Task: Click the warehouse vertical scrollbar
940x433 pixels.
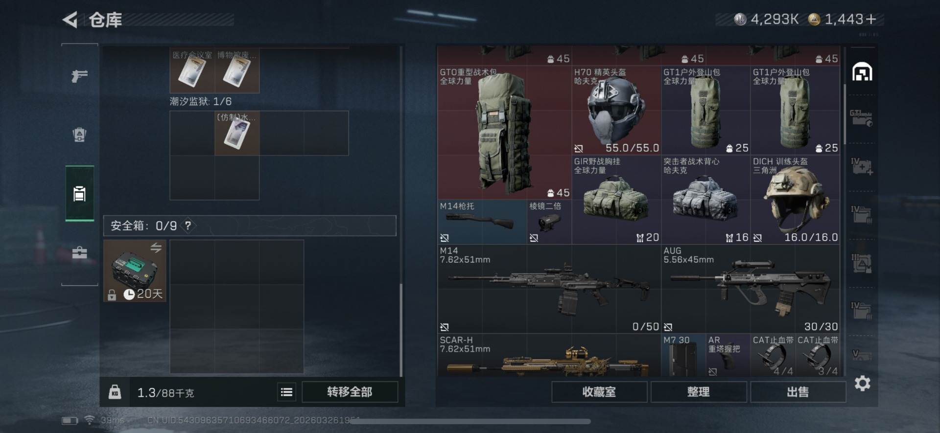Action: (845, 114)
